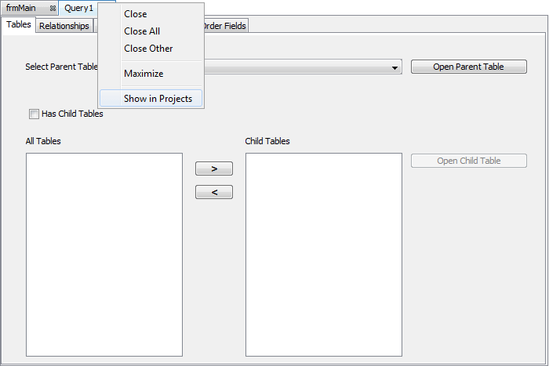The width and height of the screenshot is (549, 366).
Task: Open the Tables tab
Action: pos(19,25)
